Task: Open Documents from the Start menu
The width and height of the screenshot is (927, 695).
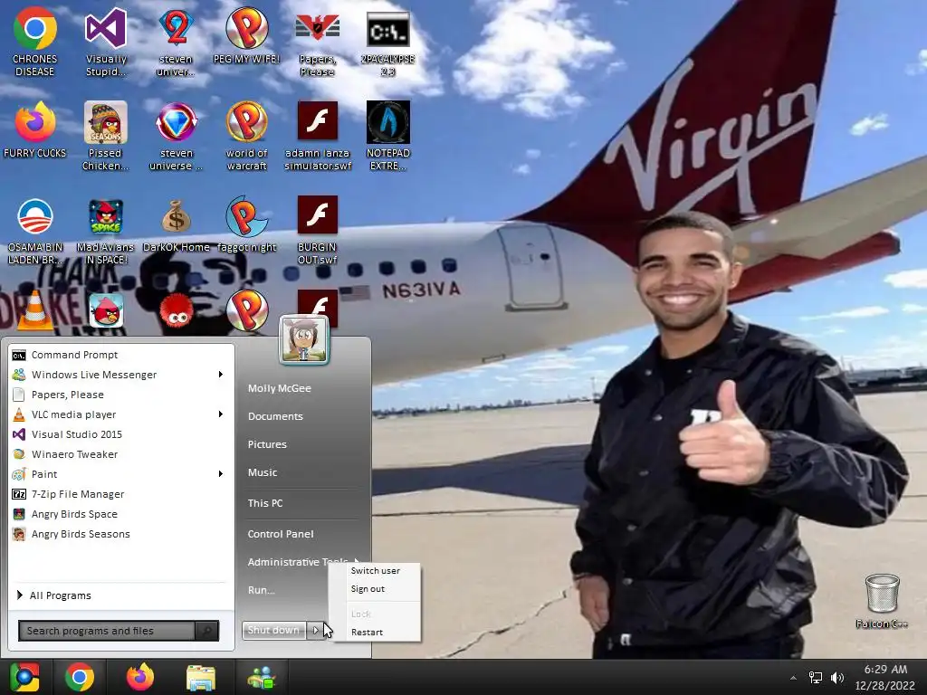Action: pyautogui.click(x=275, y=416)
